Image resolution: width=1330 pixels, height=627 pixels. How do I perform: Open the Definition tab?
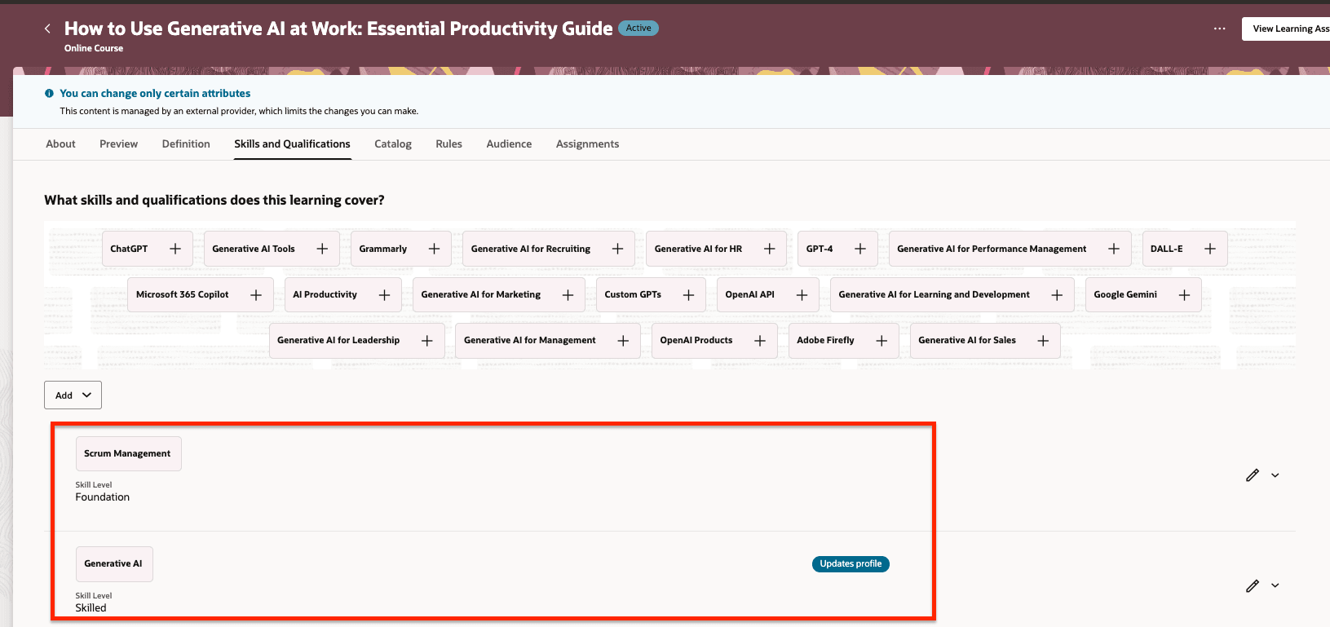186,144
